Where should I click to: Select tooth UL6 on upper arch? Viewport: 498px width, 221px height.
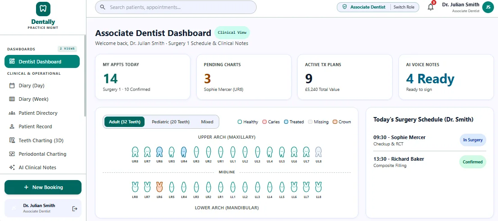tap(294, 152)
